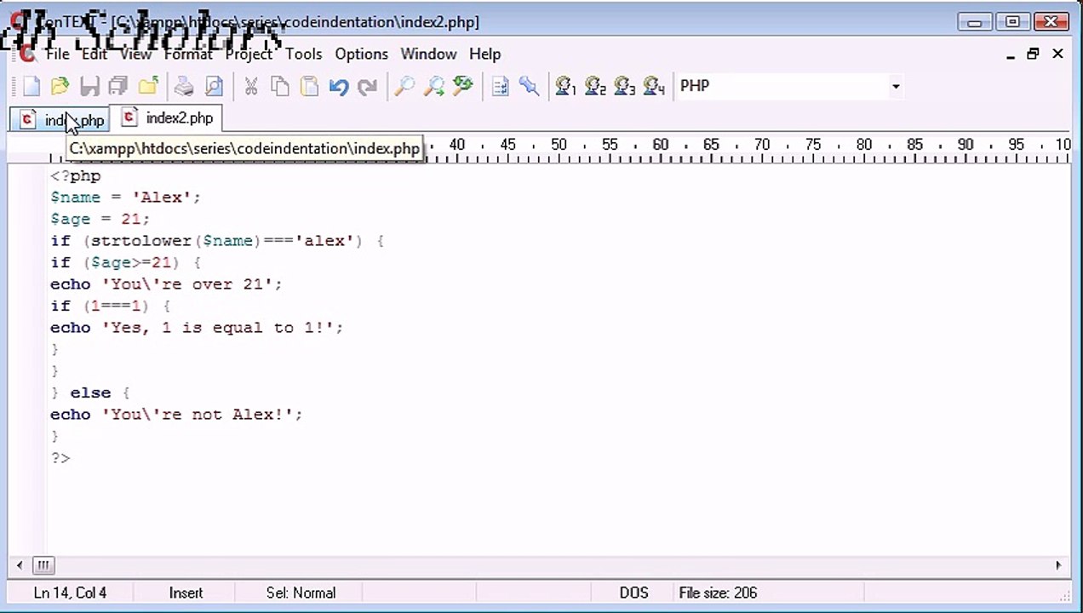The height and width of the screenshot is (613, 1083).
Task: Click 'Ln 14, Col 4' in status bar
Action: (x=70, y=593)
